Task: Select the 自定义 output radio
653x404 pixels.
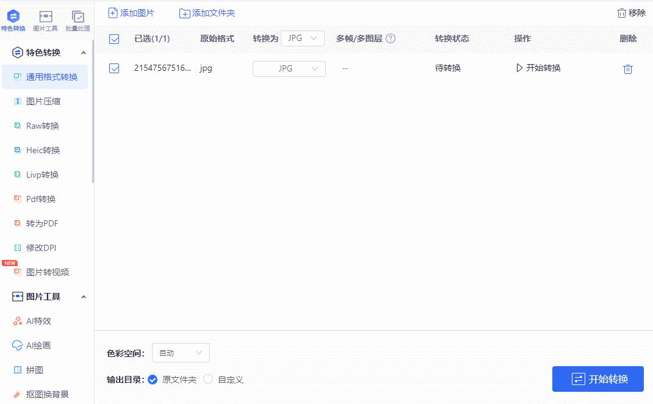Action: coord(208,379)
